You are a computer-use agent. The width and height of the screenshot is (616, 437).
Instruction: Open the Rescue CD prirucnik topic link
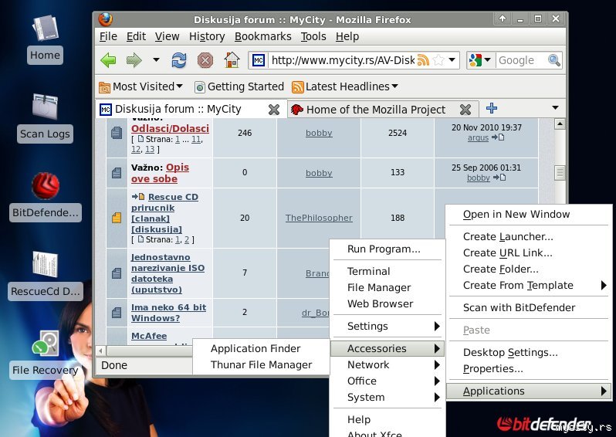coord(165,213)
